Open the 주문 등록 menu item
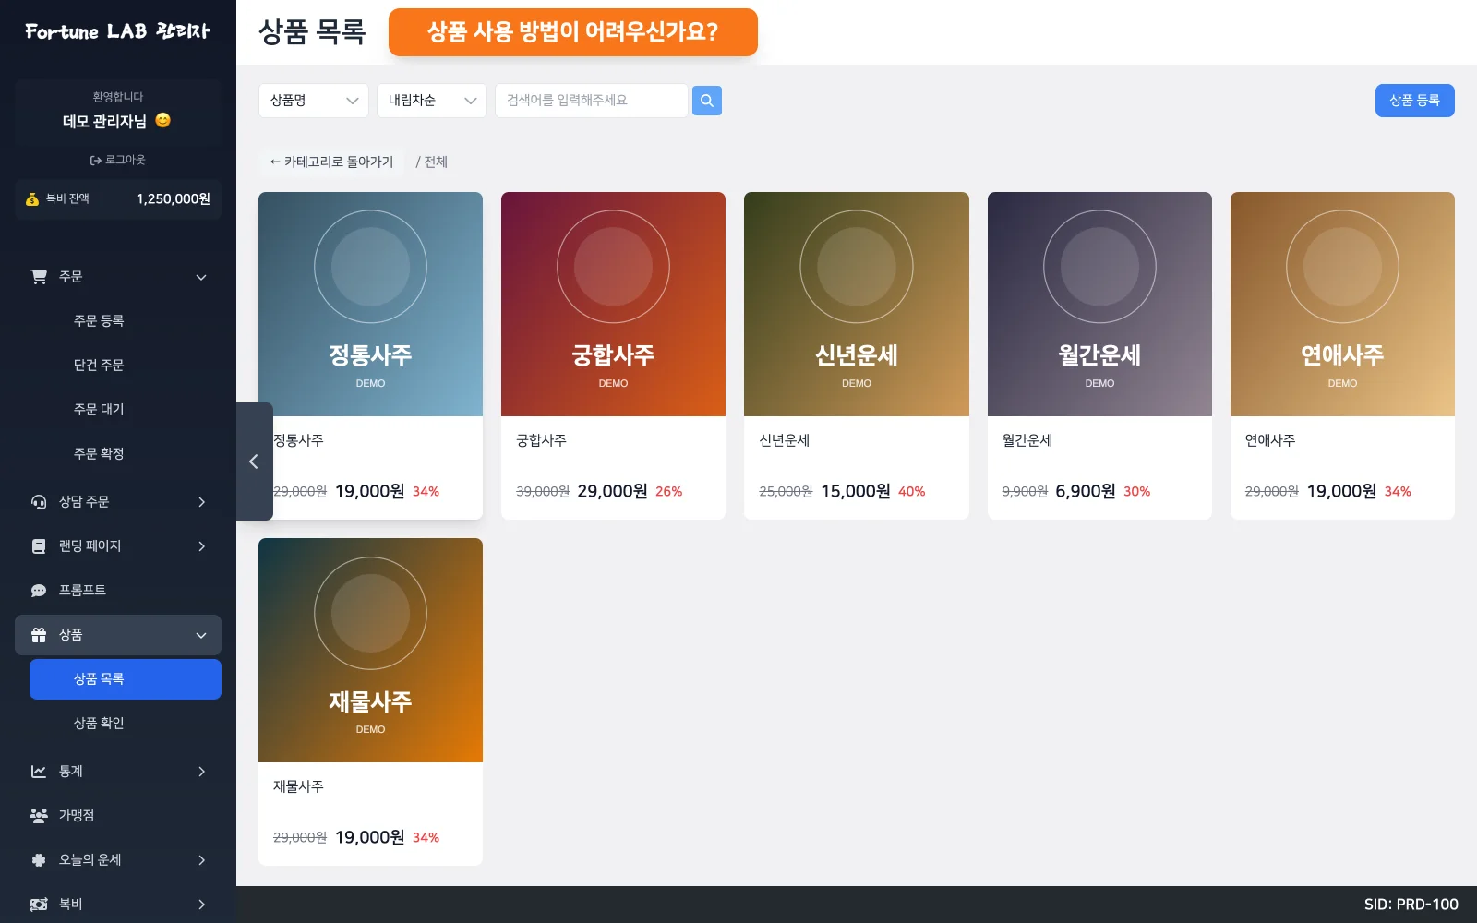The image size is (1477, 923). [126, 321]
